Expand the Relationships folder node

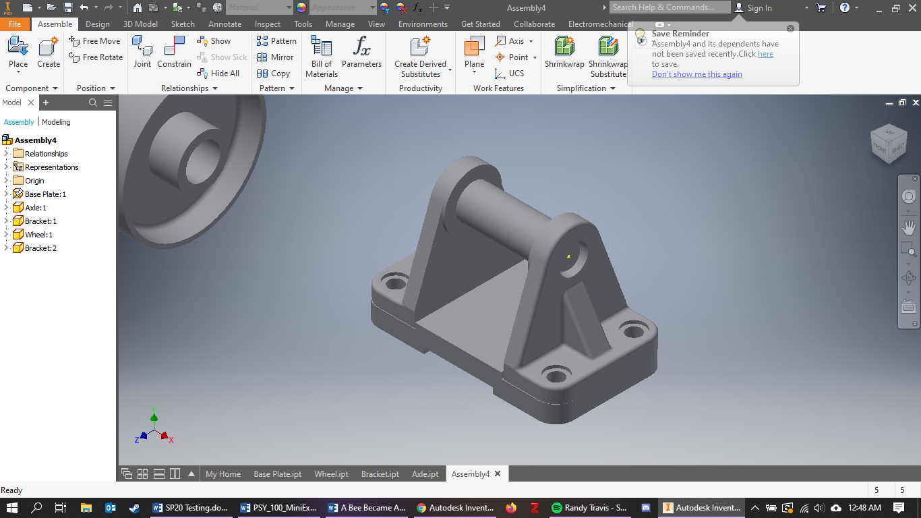[6, 154]
